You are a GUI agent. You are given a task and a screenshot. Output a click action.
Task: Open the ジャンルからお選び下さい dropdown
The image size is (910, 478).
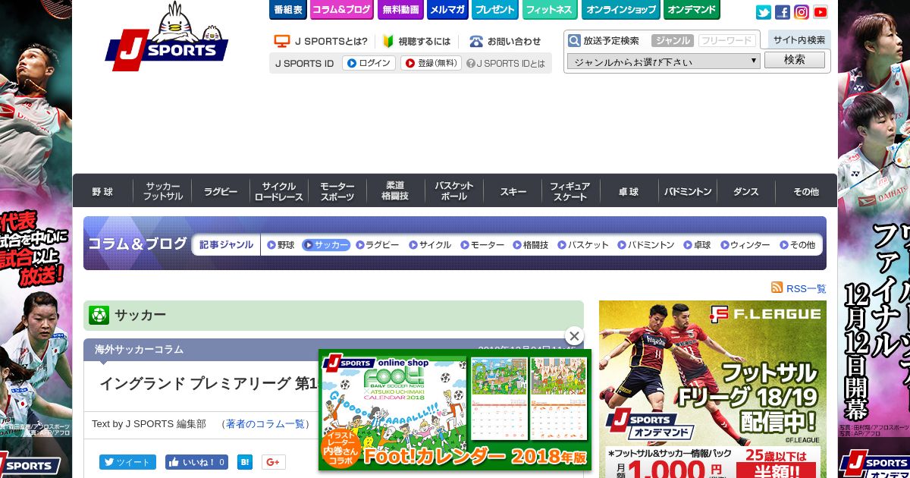[664, 61]
